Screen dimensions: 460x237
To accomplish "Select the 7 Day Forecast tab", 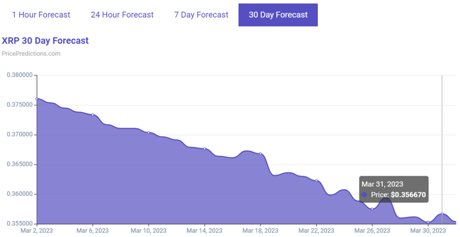I will coord(201,15).
